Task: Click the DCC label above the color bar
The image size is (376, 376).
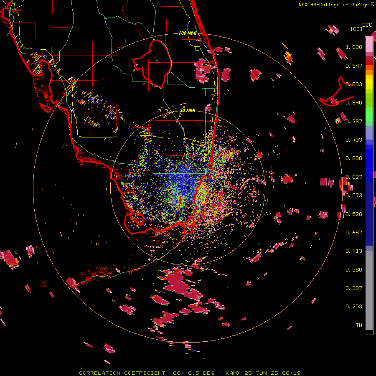Action: click(x=367, y=25)
